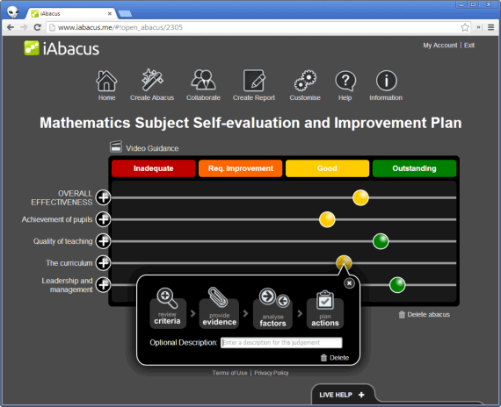Viewport: 501px width, 407px height.
Task: Expand The curriculum plus button
Action: [103, 263]
